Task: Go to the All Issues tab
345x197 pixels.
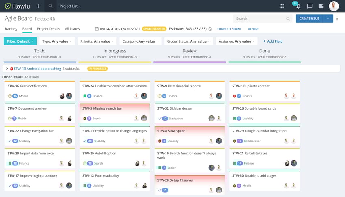Action: (72, 29)
